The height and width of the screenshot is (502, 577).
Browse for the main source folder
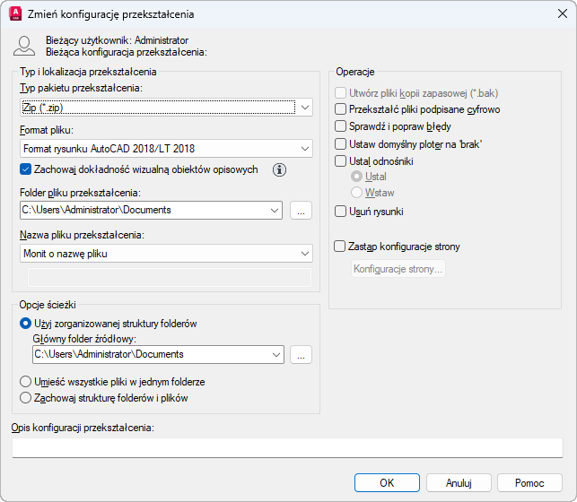click(x=302, y=355)
